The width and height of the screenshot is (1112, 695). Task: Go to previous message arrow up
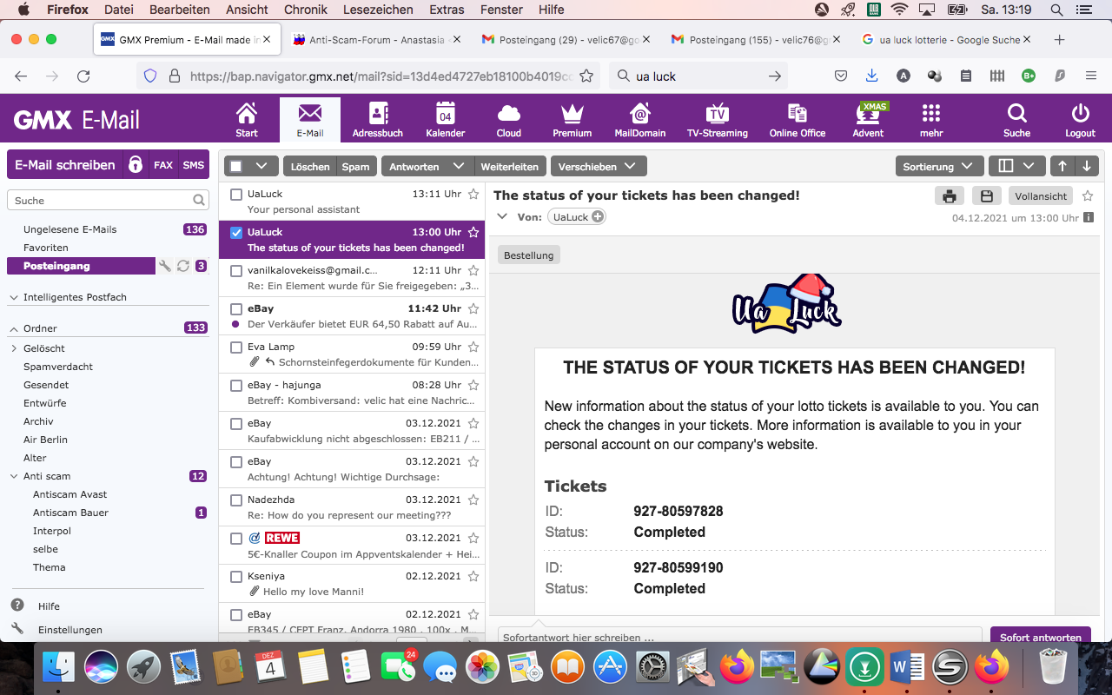click(1062, 166)
